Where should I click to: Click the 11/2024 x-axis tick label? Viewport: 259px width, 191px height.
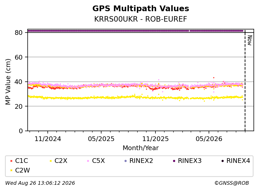[x=48, y=139]
